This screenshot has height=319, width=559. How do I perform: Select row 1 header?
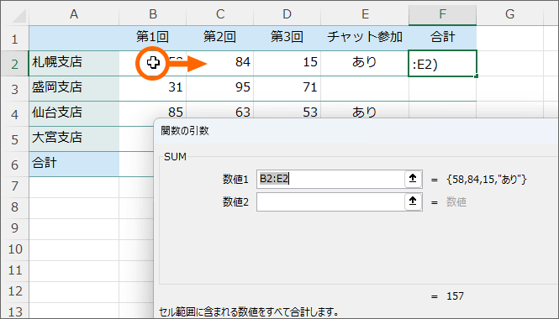[14, 38]
